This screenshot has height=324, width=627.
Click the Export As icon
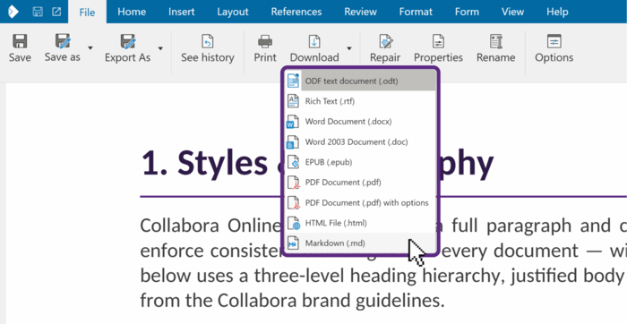(127, 41)
